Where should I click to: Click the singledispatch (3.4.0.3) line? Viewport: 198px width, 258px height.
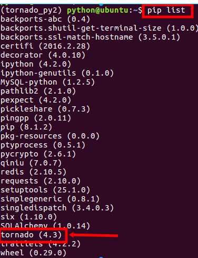tap(57, 208)
